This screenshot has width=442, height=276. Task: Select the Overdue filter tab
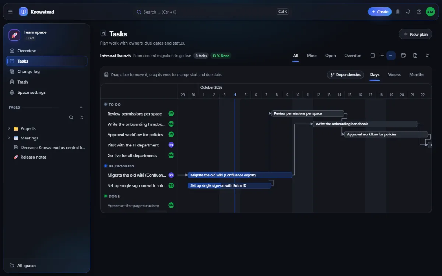352,56
